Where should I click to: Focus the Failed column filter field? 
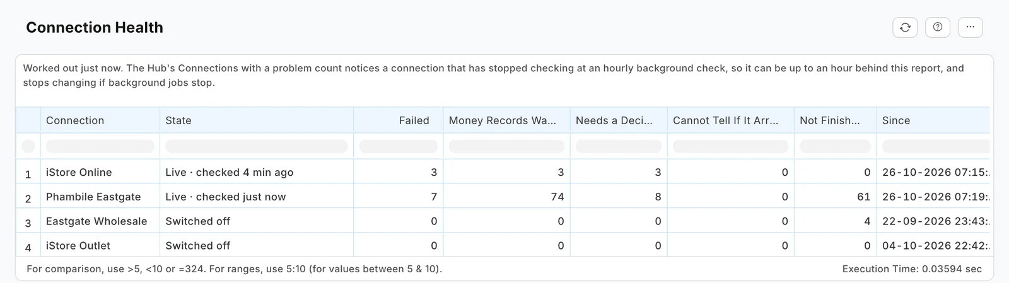tap(398, 146)
